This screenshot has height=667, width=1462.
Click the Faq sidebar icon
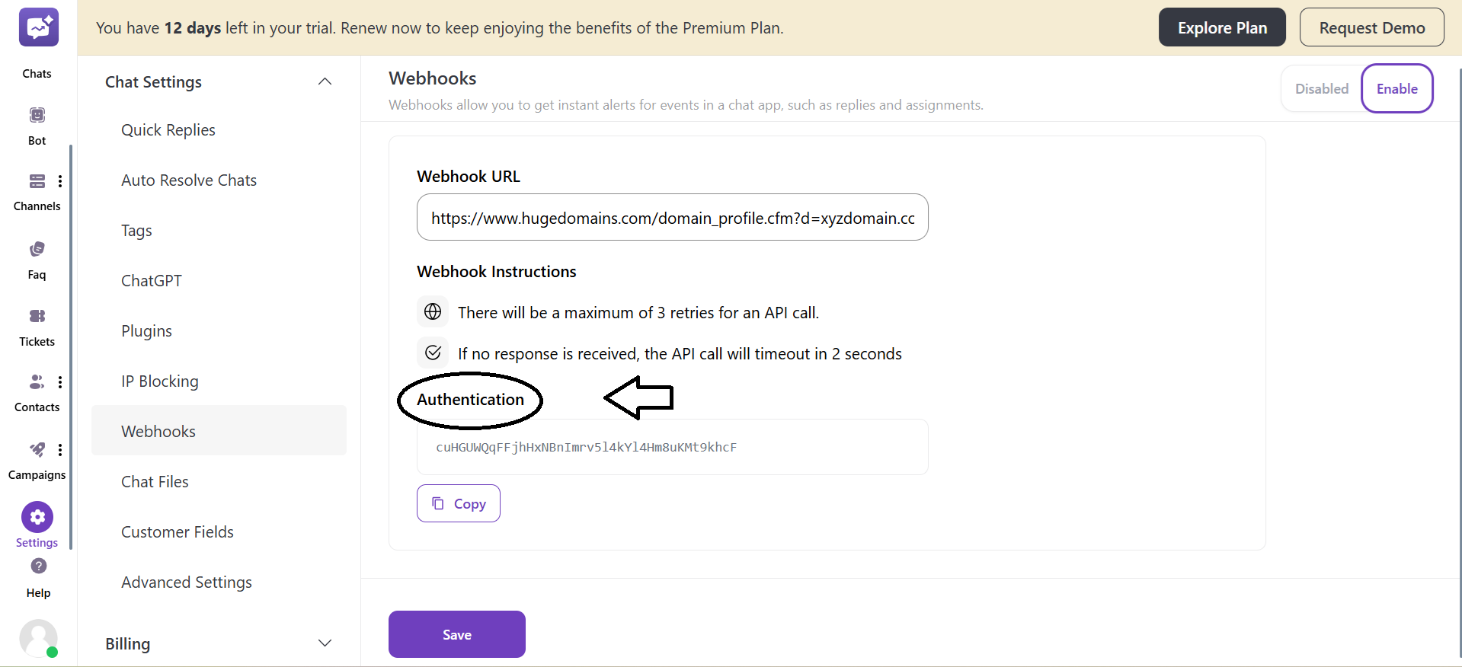coord(36,248)
